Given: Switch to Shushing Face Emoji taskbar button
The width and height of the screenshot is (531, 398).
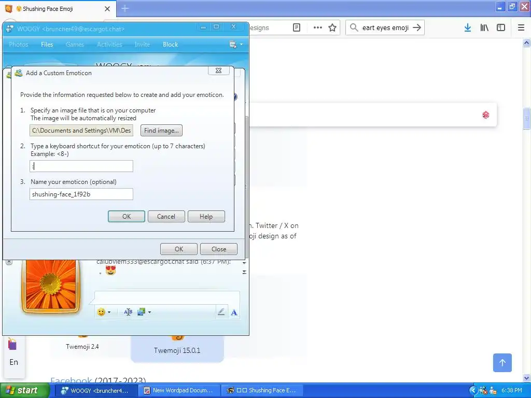Looking at the screenshot, I should pyautogui.click(x=261, y=391).
